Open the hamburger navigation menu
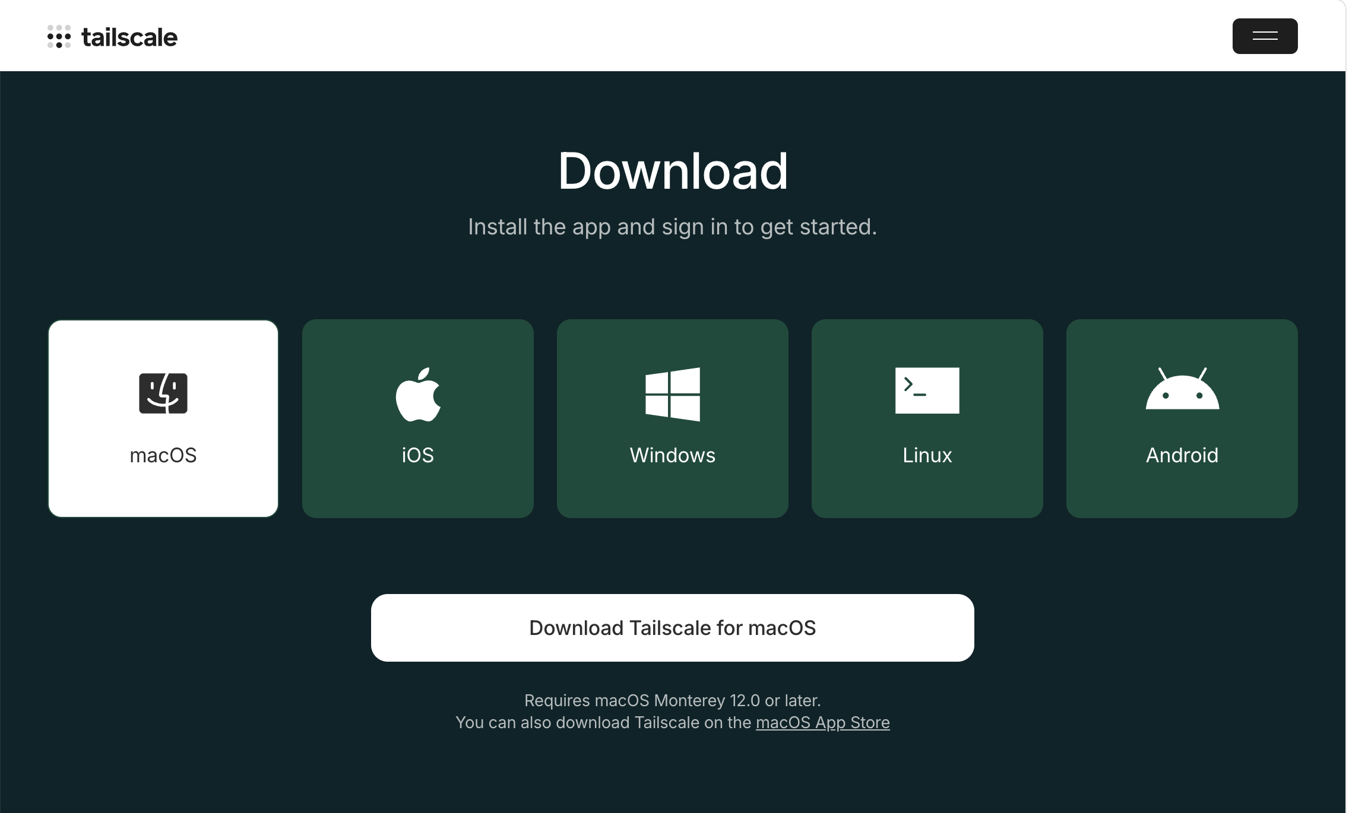The height and width of the screenshot is (813, 1349). pos(1265,36)
